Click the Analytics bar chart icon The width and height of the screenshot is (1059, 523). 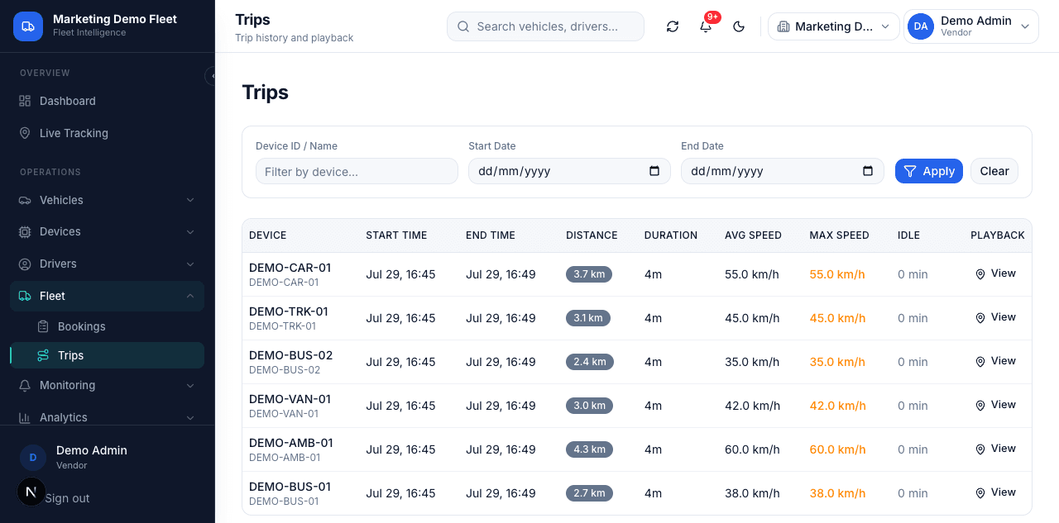(x=25, y=417)
